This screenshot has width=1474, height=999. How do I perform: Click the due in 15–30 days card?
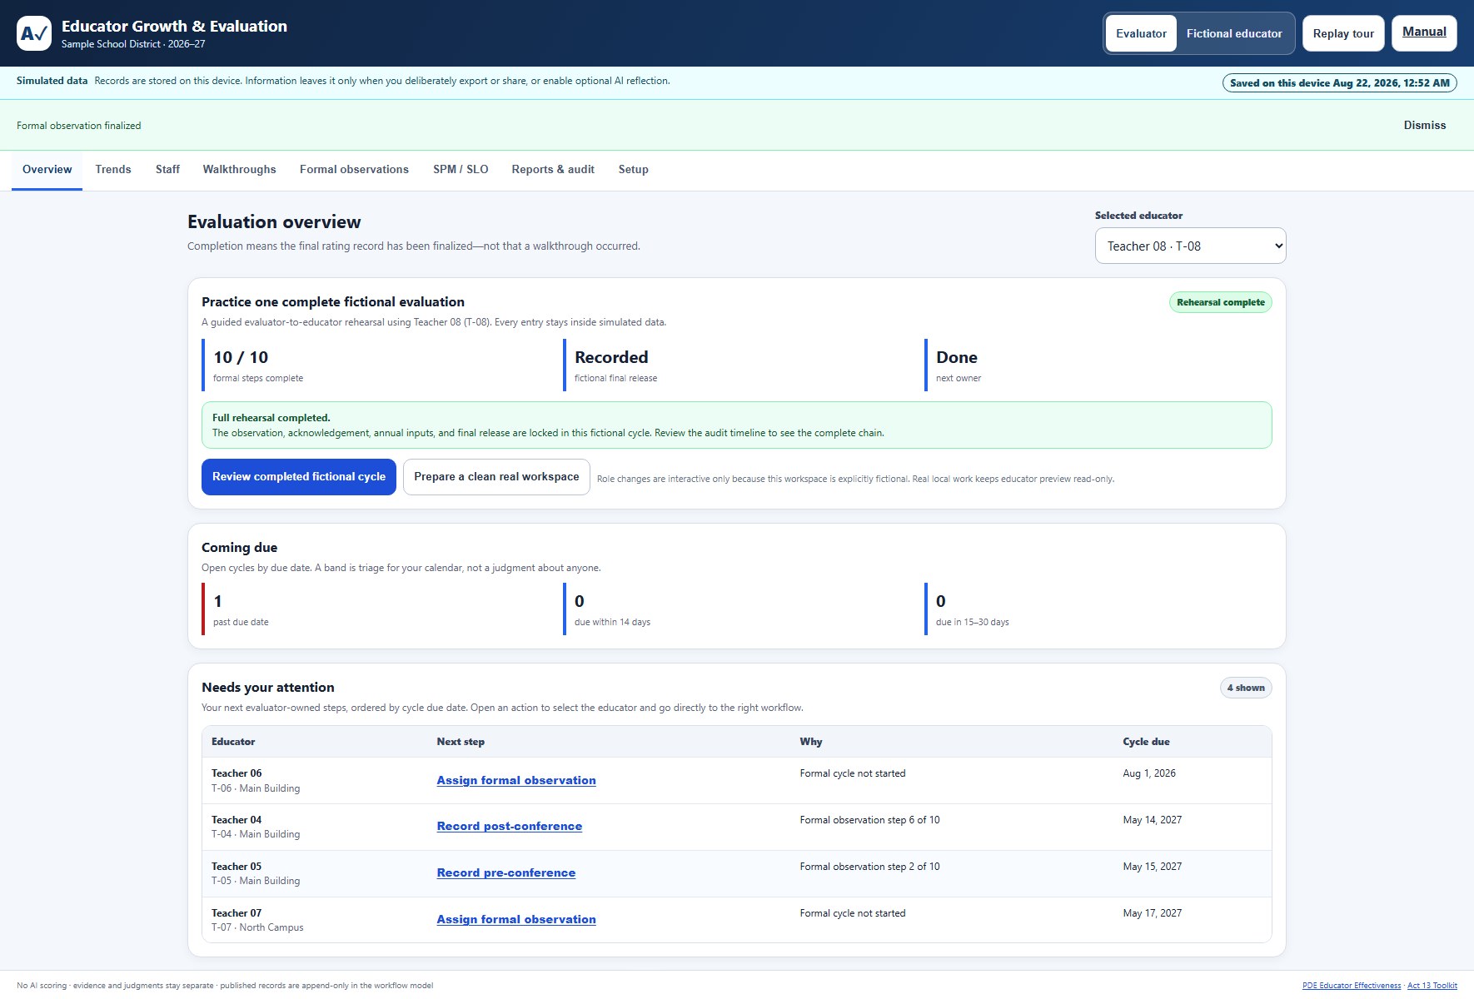click(1098, 609)
